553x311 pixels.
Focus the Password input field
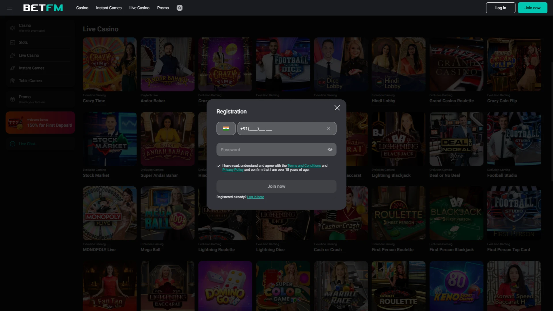click(x=271, y=149)
